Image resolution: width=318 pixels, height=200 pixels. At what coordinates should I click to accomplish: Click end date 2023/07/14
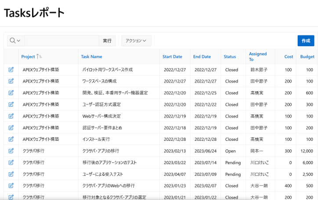pyautogui.click(x=206, y=163)
